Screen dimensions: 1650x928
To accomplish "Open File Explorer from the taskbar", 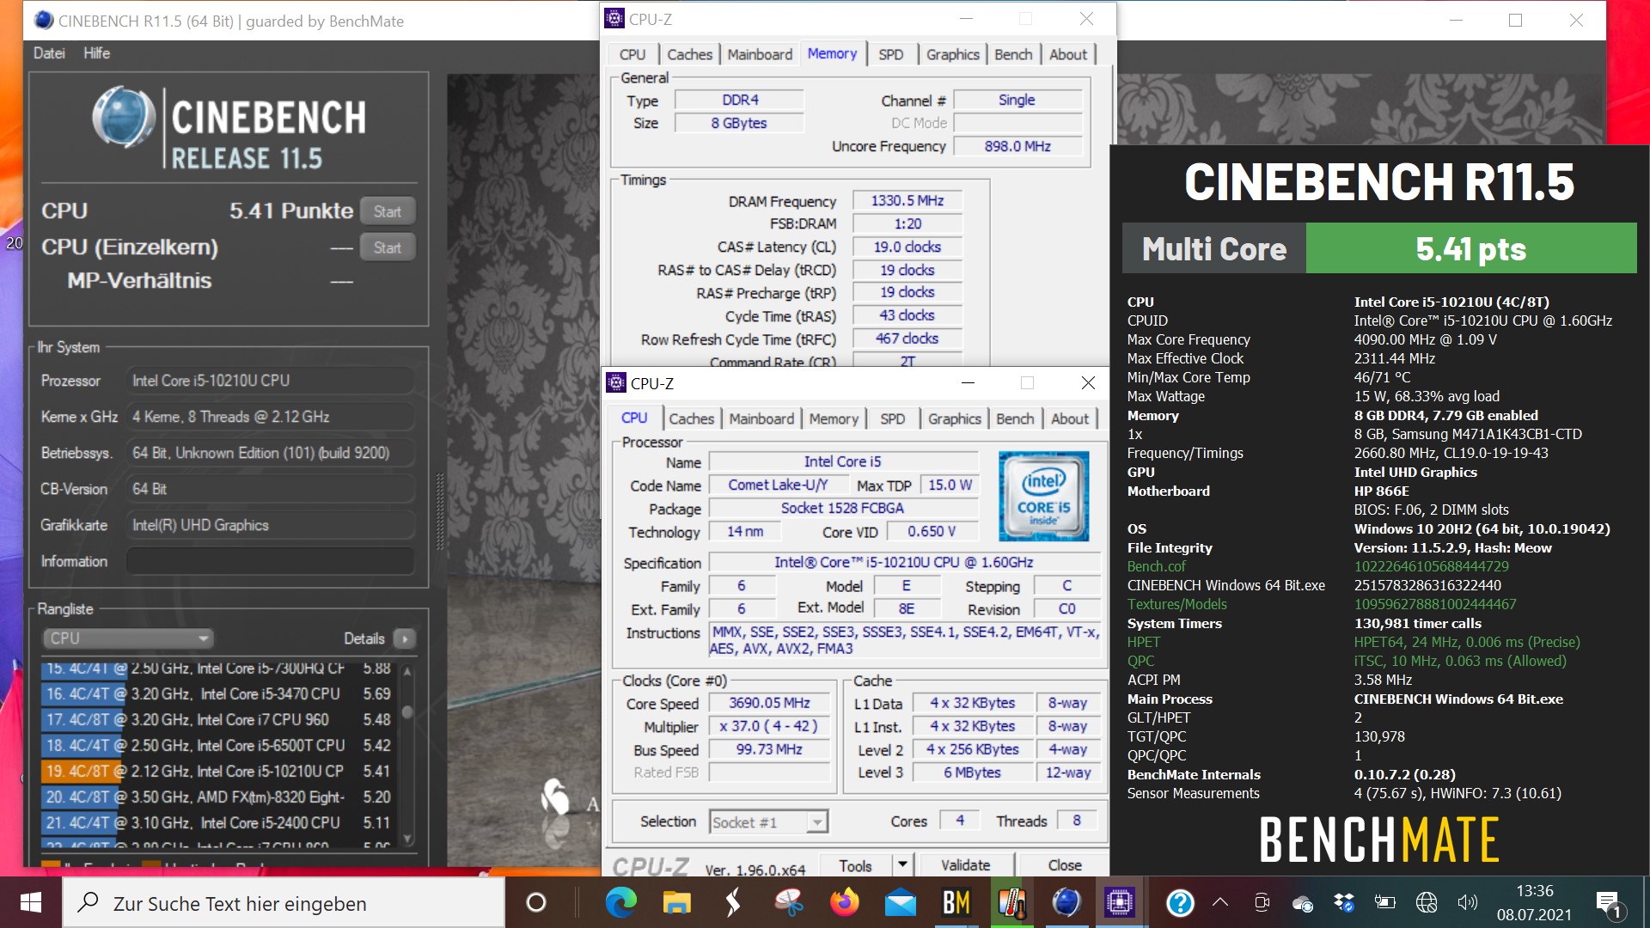I will 676,903.
